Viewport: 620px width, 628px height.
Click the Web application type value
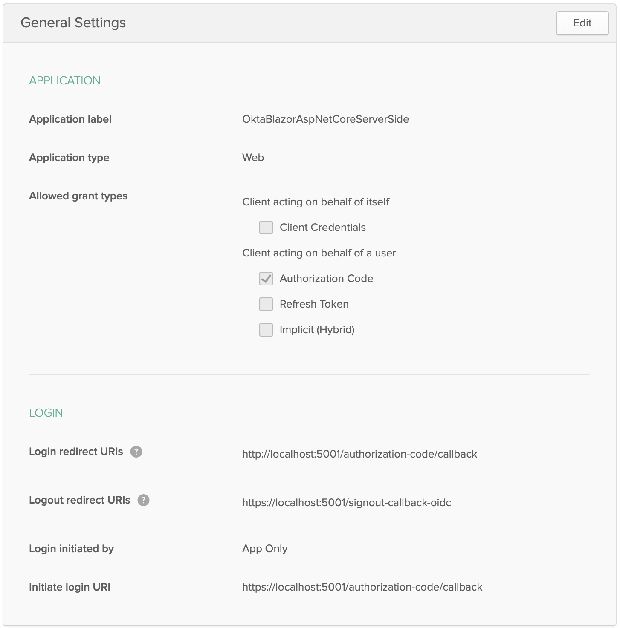253,158
